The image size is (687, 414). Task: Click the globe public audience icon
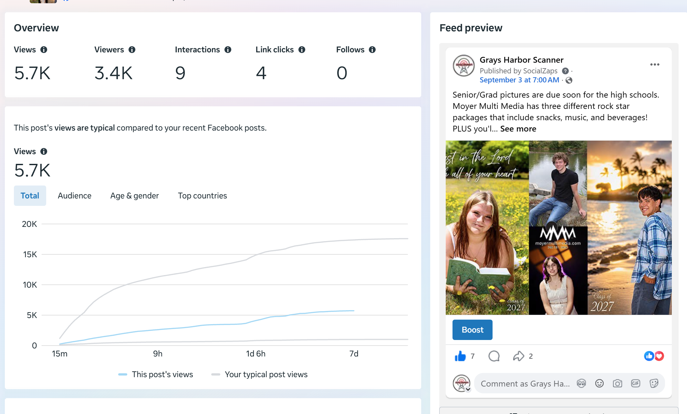[x=569, y=80]
